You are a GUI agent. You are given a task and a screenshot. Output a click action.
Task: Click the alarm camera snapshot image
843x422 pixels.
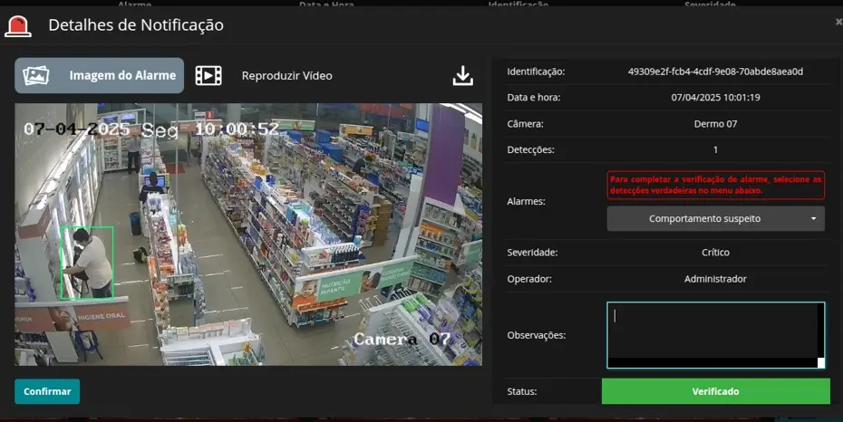(248, 235)
